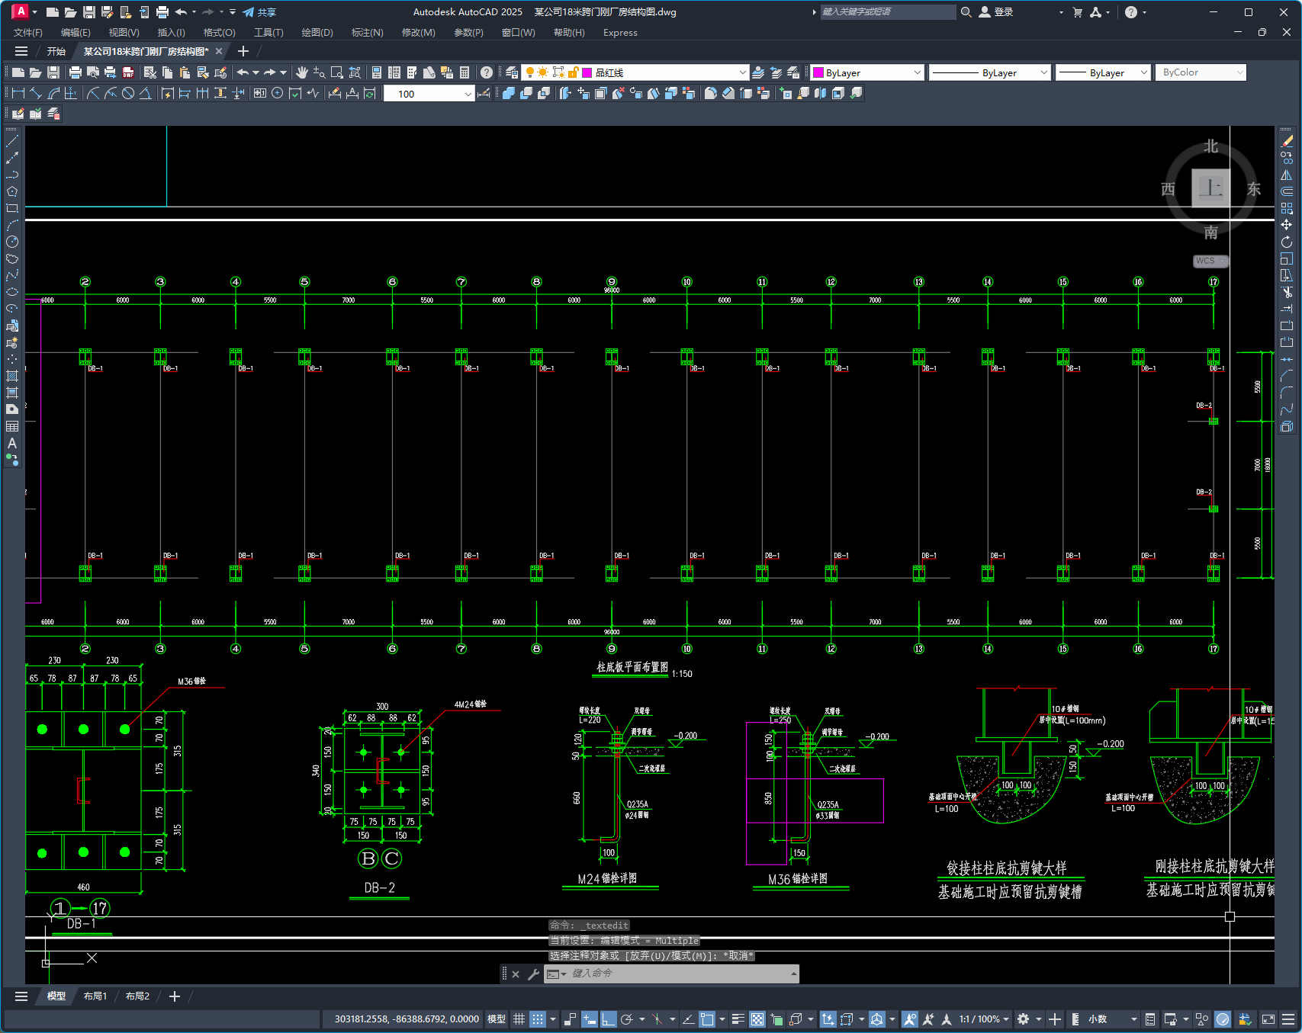
Task: Select the Circle tool in the draw toolbar
Action: (x=12, y=242)
